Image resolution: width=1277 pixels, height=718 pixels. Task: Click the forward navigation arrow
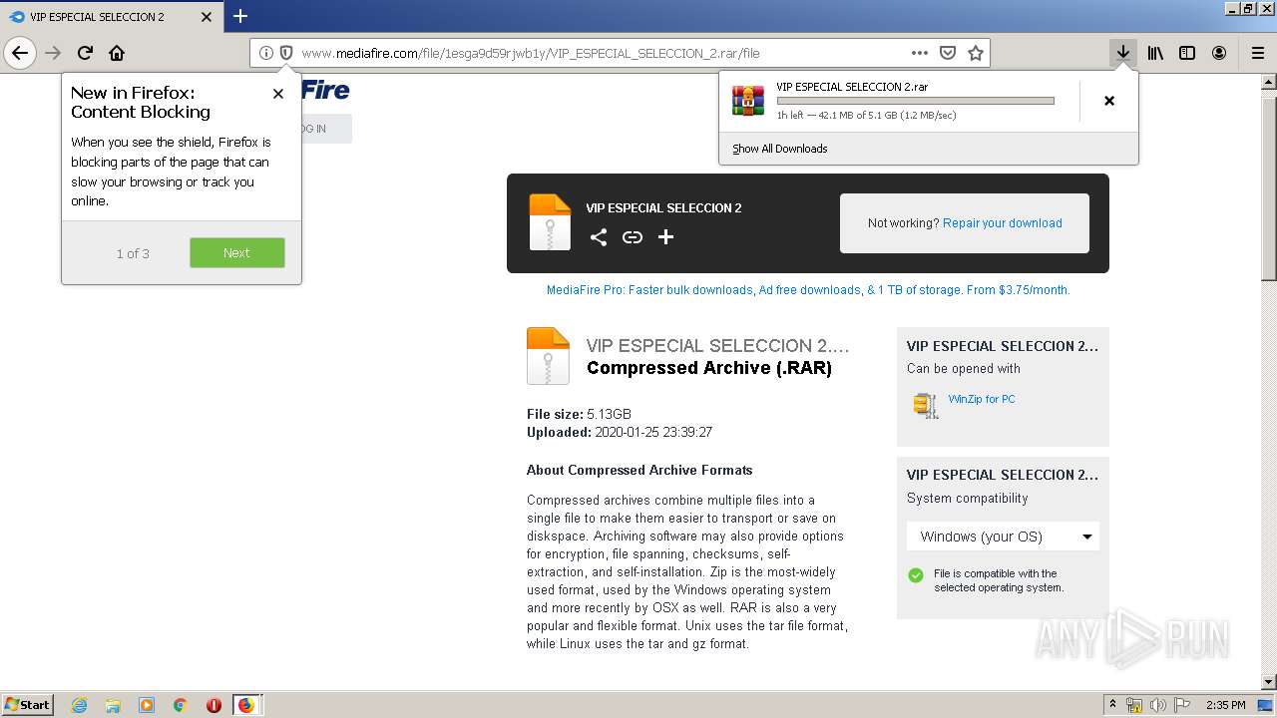[53, 53]
